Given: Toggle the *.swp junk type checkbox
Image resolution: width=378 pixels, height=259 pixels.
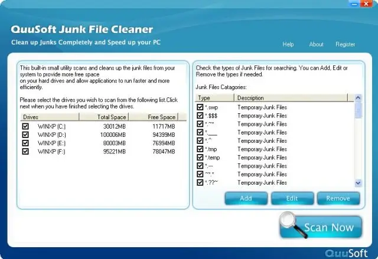Looking at the screenshot, I should (x=200, y=107).
